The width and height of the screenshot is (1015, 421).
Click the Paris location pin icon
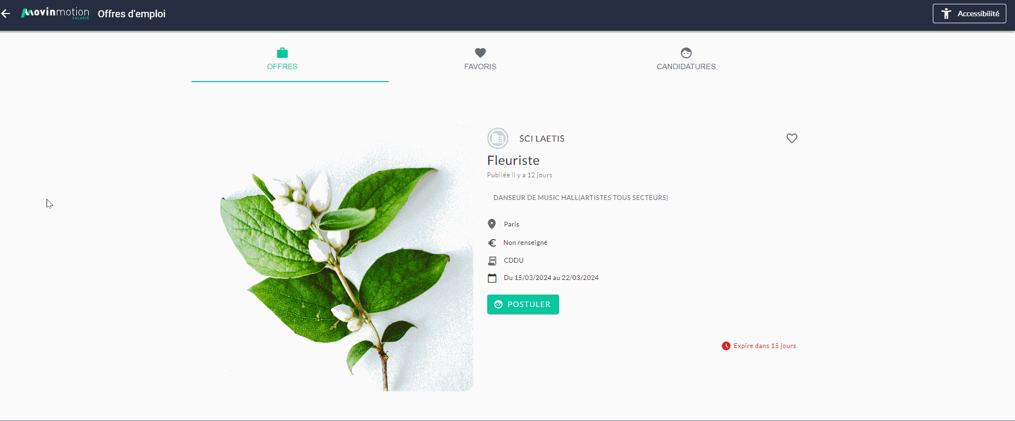[492, 224]
